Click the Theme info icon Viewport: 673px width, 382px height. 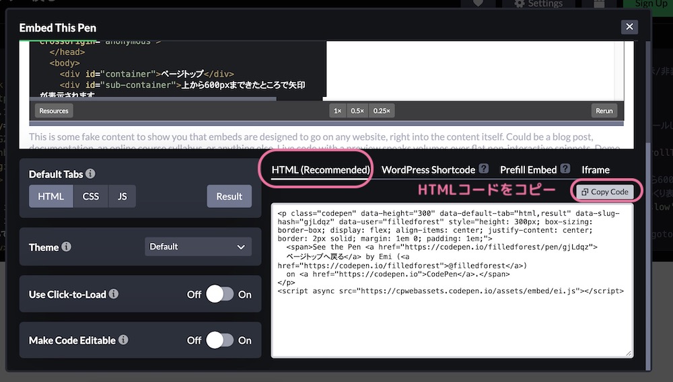tap(66, 247)
